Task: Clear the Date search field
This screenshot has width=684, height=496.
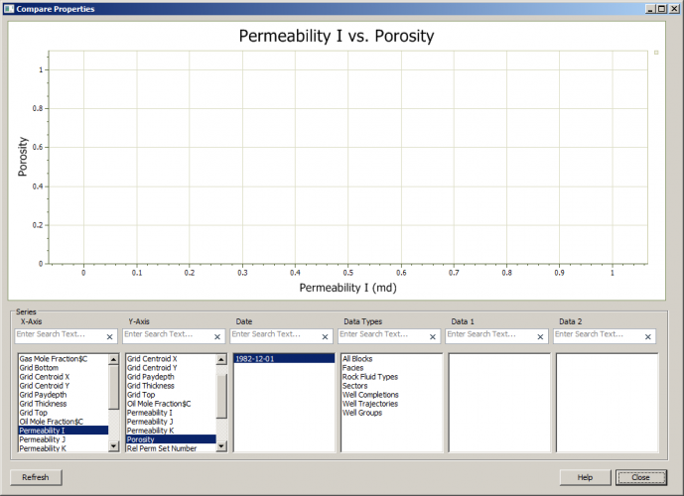Action: pos(325,337)
